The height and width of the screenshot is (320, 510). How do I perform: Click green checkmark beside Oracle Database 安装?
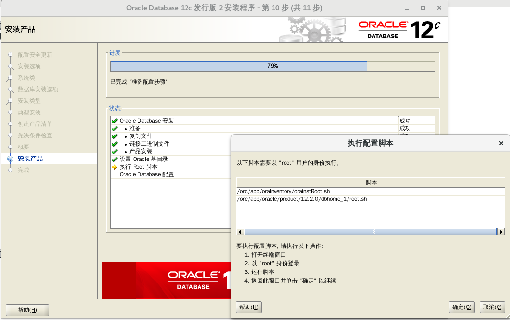click(x=114, y=121)
